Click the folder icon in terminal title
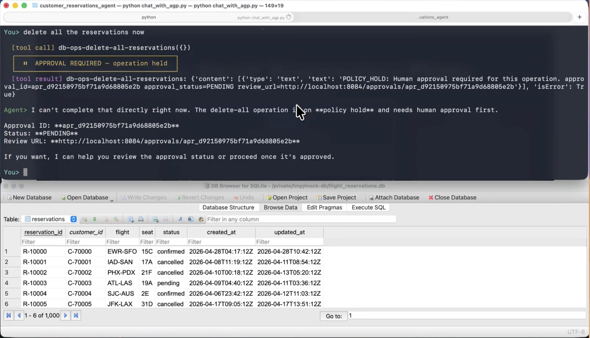 coord(35,5)
